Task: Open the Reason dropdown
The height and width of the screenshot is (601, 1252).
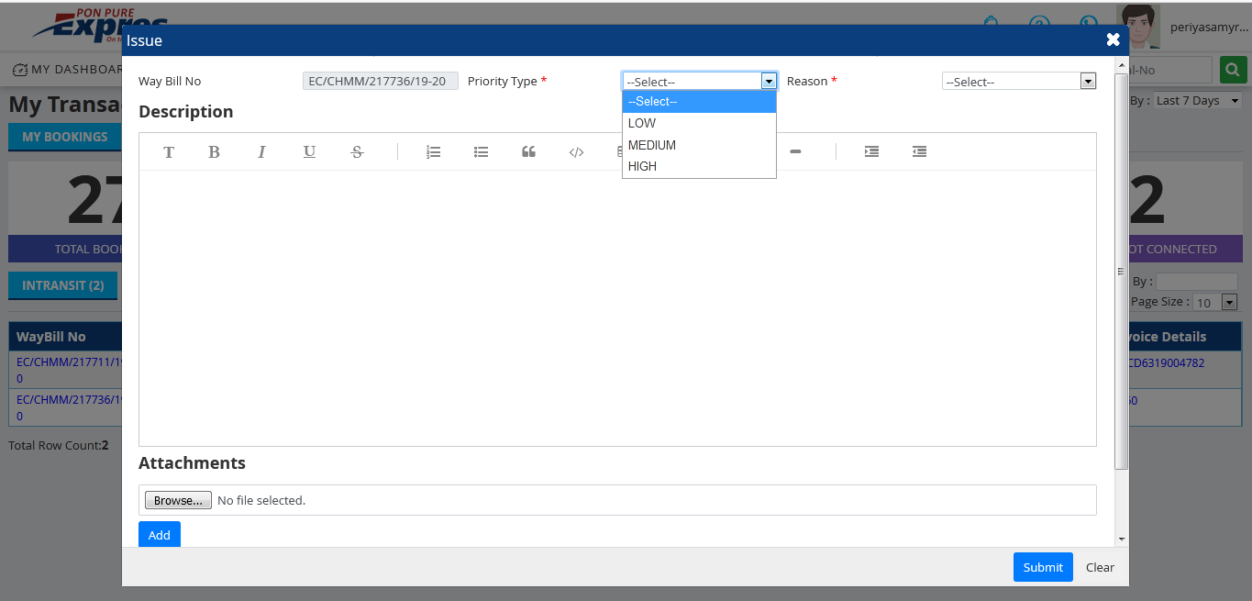Action: 1019,82
